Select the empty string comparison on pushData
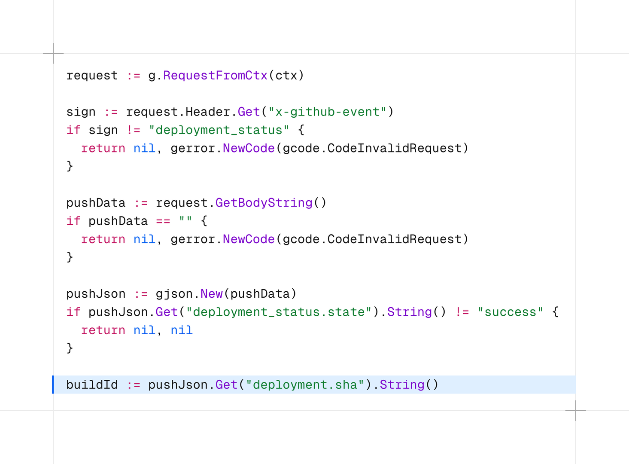The image size is (629, 464). (x=185, y=220)
